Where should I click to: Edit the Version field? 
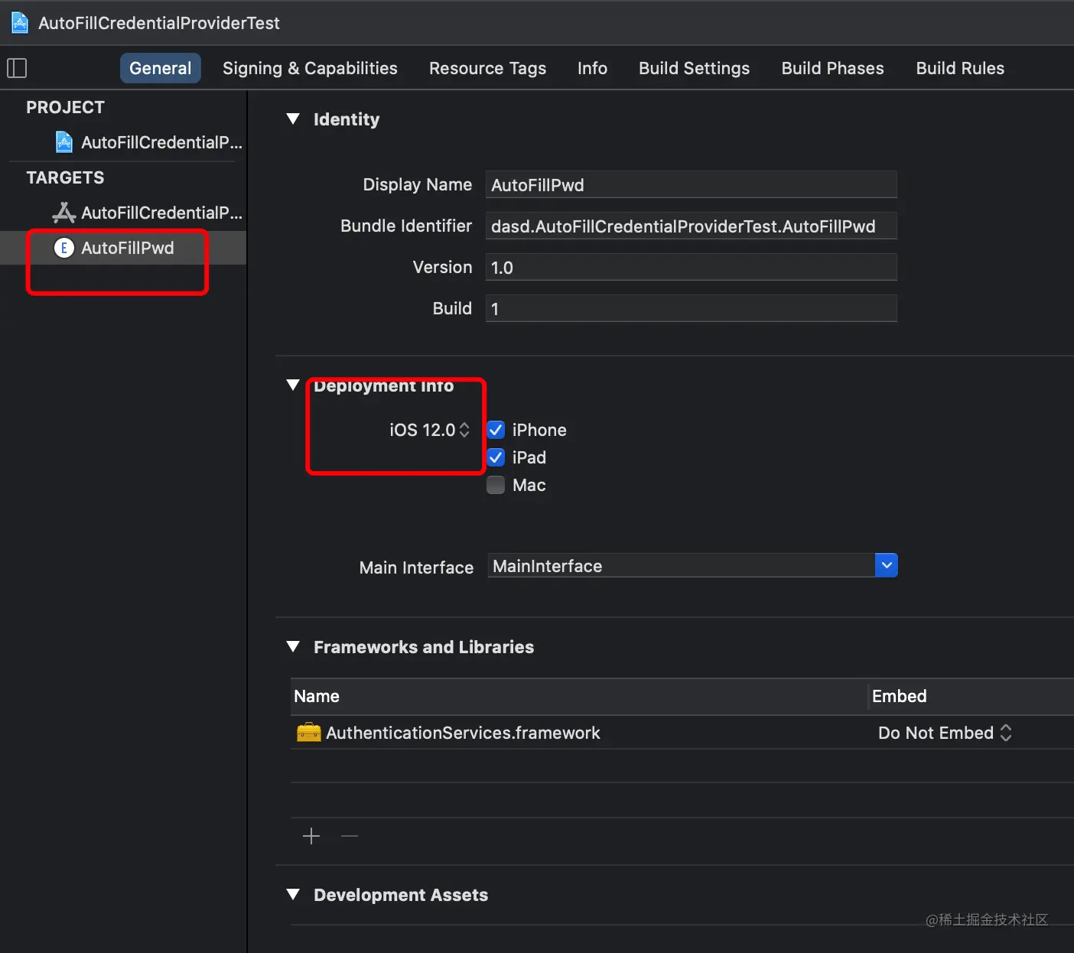pyautogui.click(x=691, y=267)
